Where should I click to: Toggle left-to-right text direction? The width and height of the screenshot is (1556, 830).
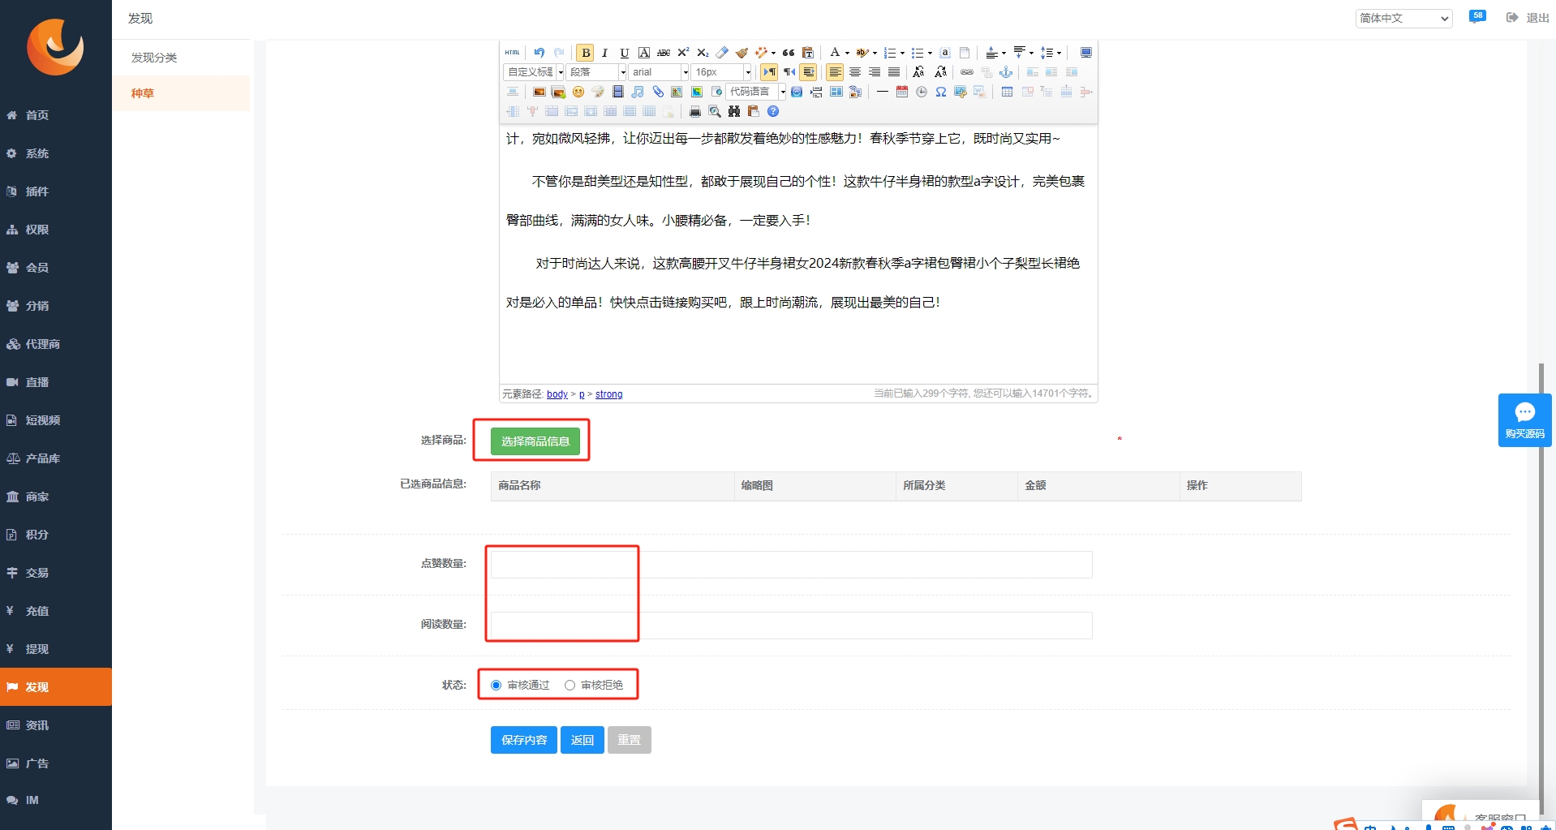point(769,72)
